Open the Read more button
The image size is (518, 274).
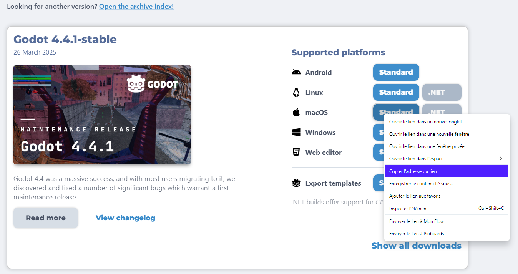coord(46,218)
